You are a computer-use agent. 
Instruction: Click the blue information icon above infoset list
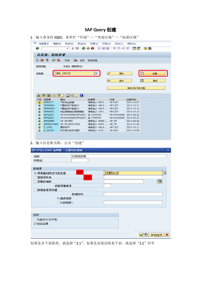coord(81,95)
